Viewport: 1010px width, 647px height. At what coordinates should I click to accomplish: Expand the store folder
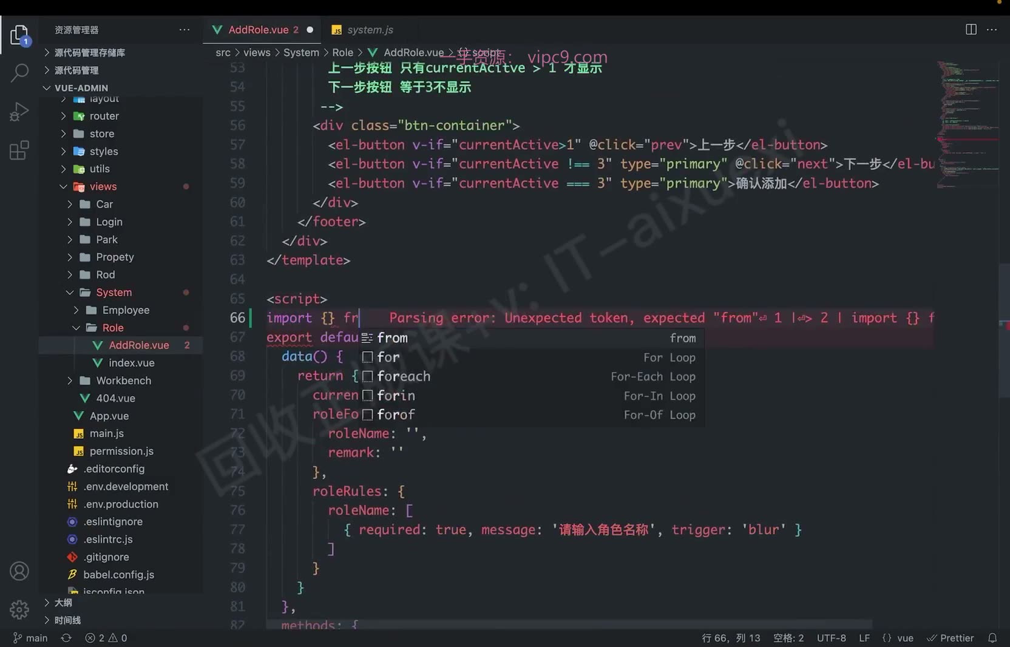102,134
